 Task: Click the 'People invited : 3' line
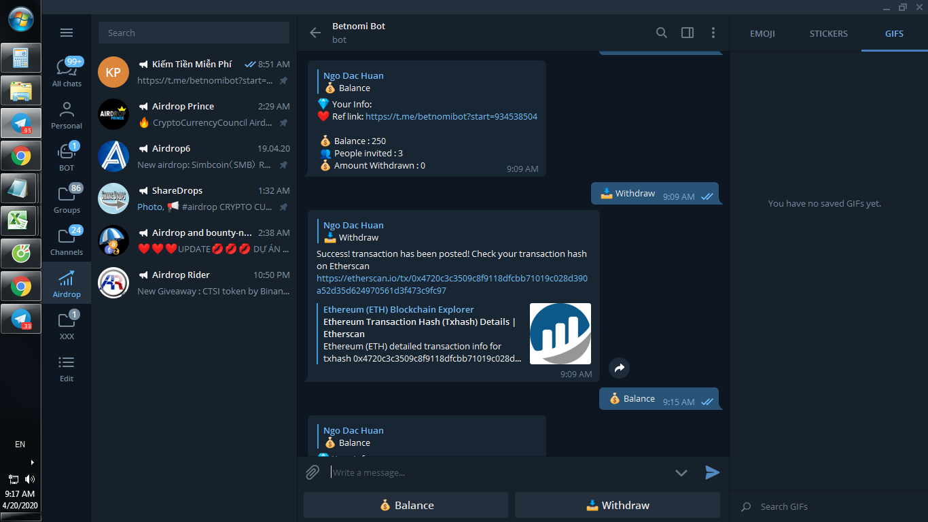click(x=361, y=153)
